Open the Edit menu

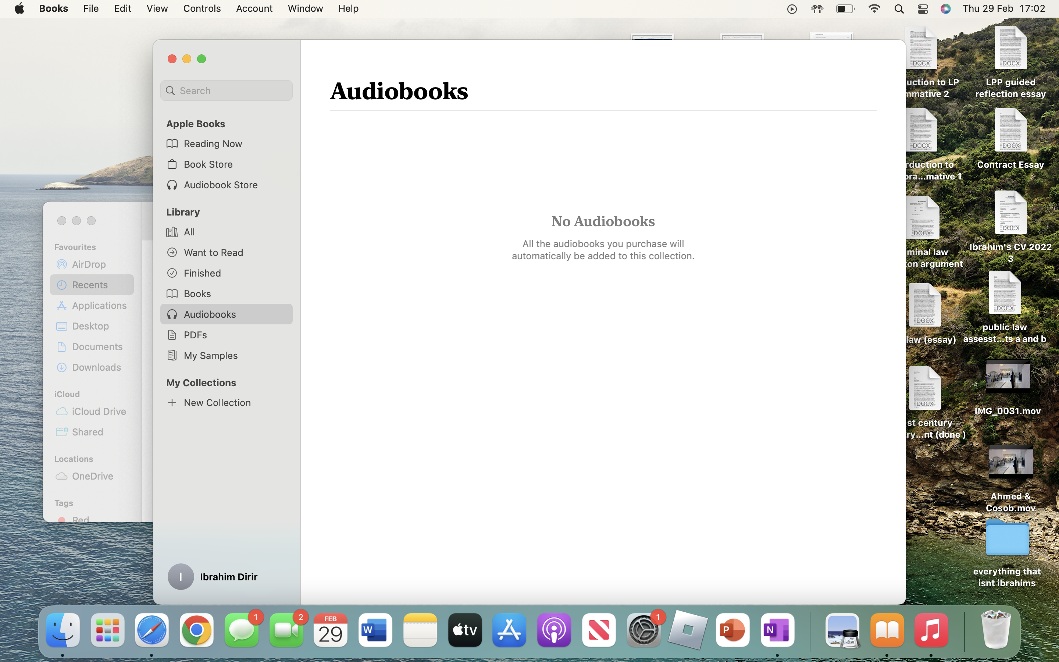coord(122,9)
